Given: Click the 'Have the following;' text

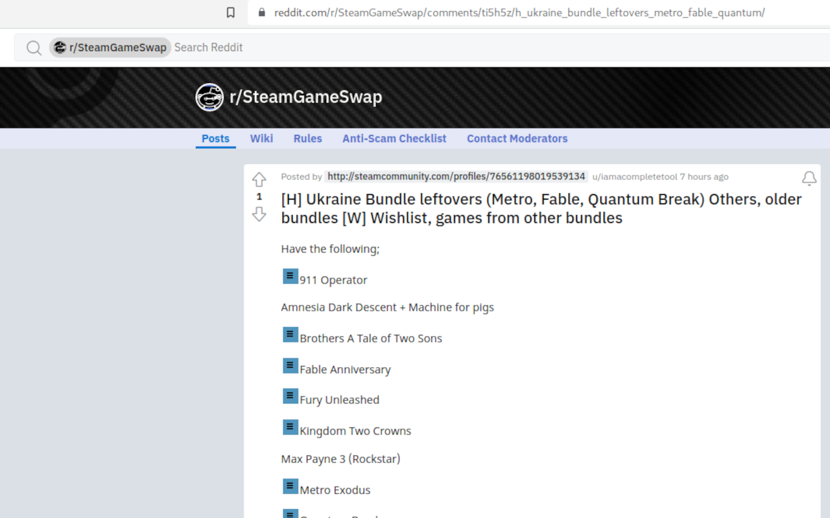Looking at the screenshot, I should coord(330,249).
